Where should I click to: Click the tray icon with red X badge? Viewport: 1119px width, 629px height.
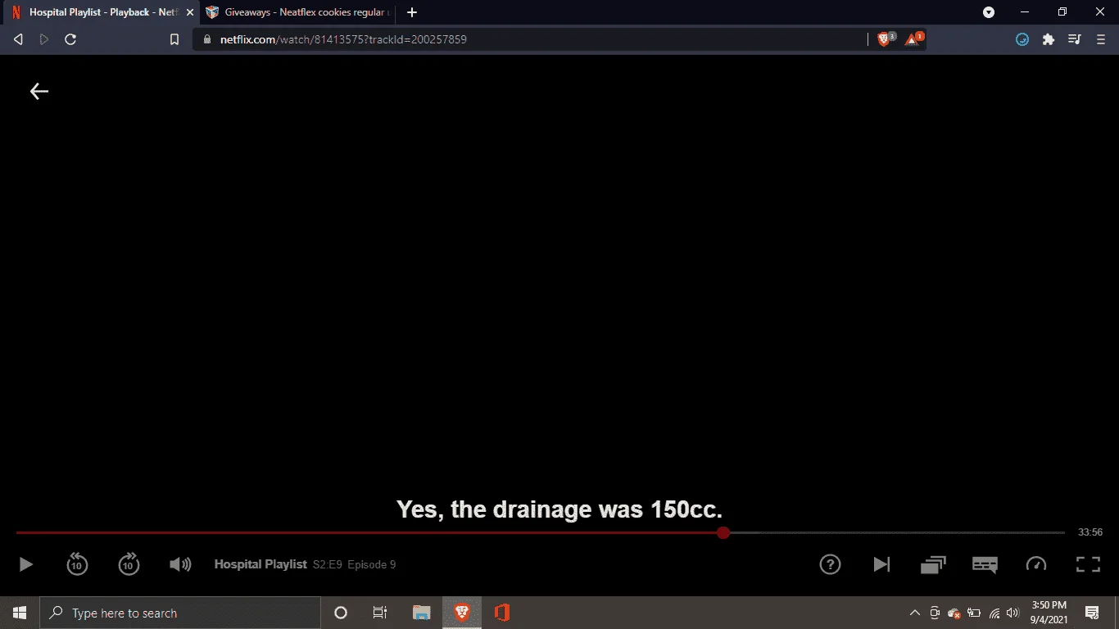click(954, 613)
